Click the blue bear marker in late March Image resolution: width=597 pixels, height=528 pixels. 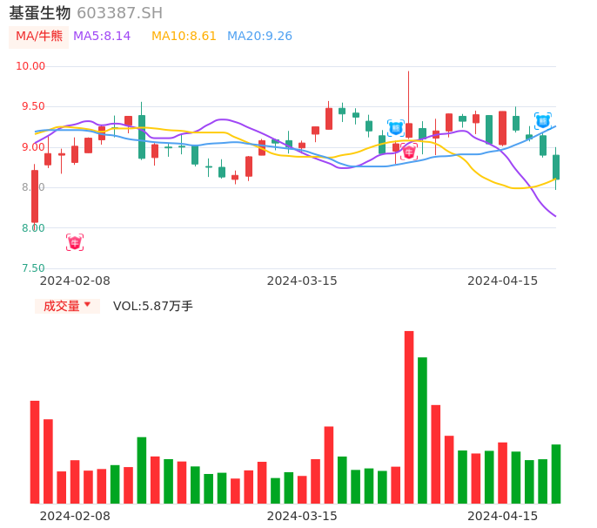396,128
